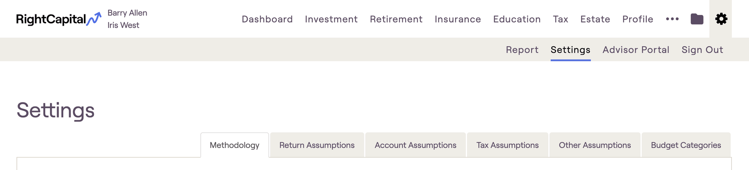
Task: Click the settings gear icon
Action: 721,19
